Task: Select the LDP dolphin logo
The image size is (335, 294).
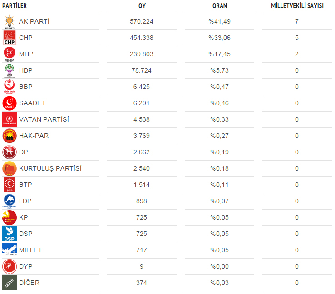Action: pyautogui.click(x=10, y=201)
